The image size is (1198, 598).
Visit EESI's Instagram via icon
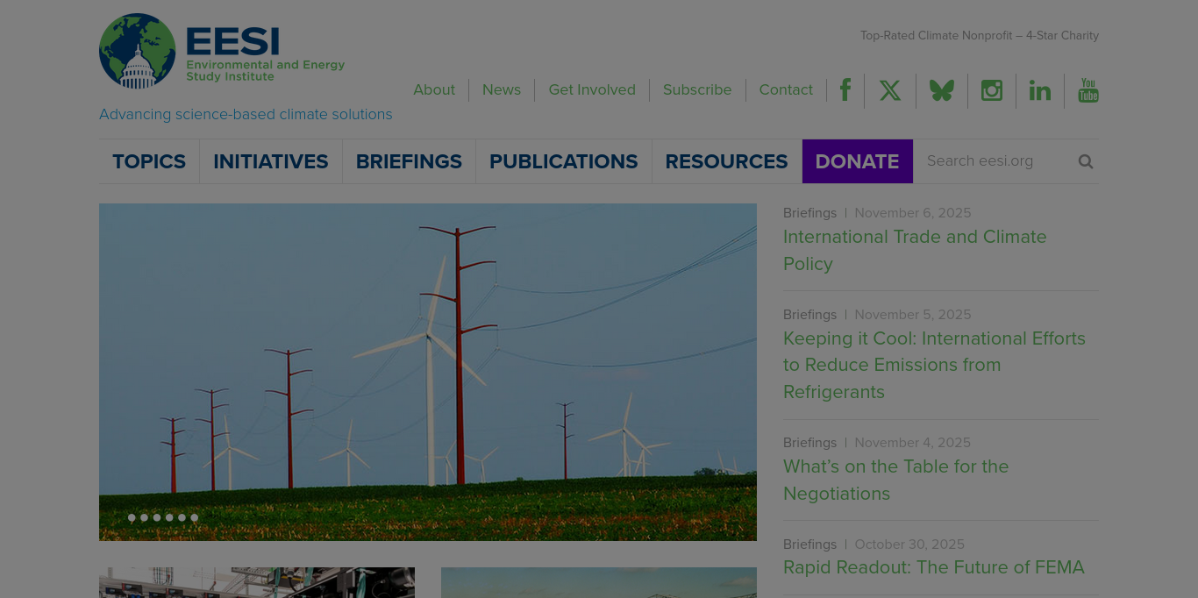point(992,90)
